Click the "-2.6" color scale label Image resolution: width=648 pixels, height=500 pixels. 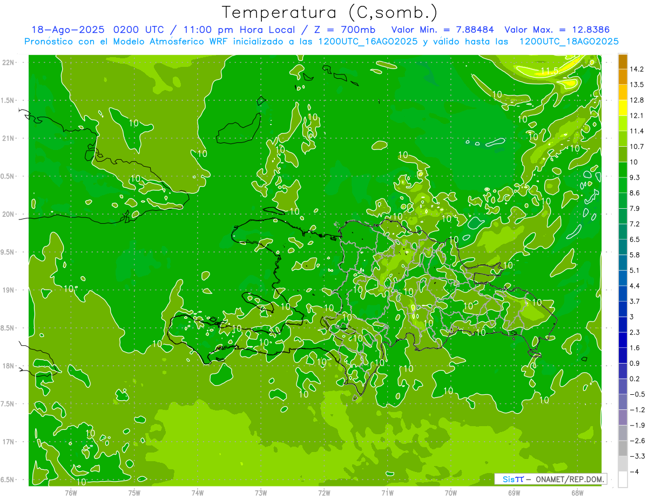coord(637,441)
